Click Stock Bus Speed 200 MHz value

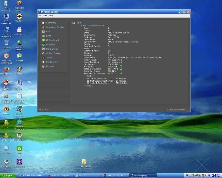click(x=112, y=71)
